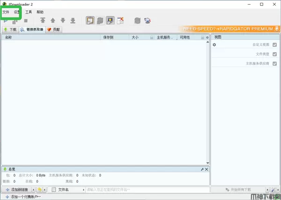Click the 添加一个付费账户 link

pos(23,197)
